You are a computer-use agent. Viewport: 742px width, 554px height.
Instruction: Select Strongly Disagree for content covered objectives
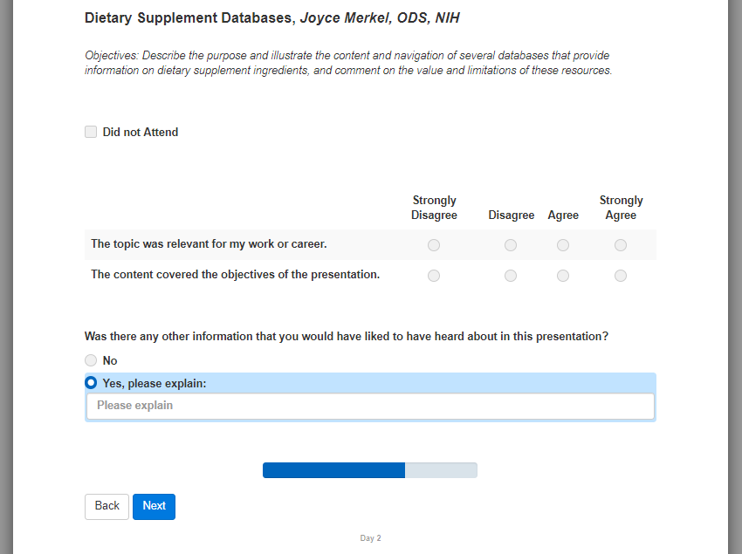coord(434,276)
